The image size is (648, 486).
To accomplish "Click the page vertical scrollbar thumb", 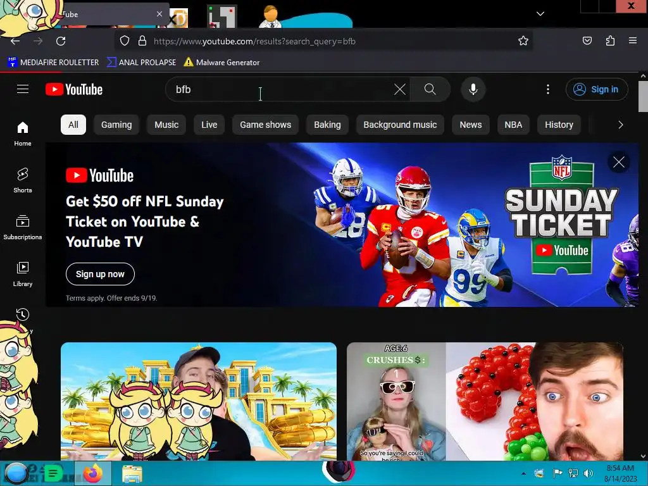I will coord(643,96).
